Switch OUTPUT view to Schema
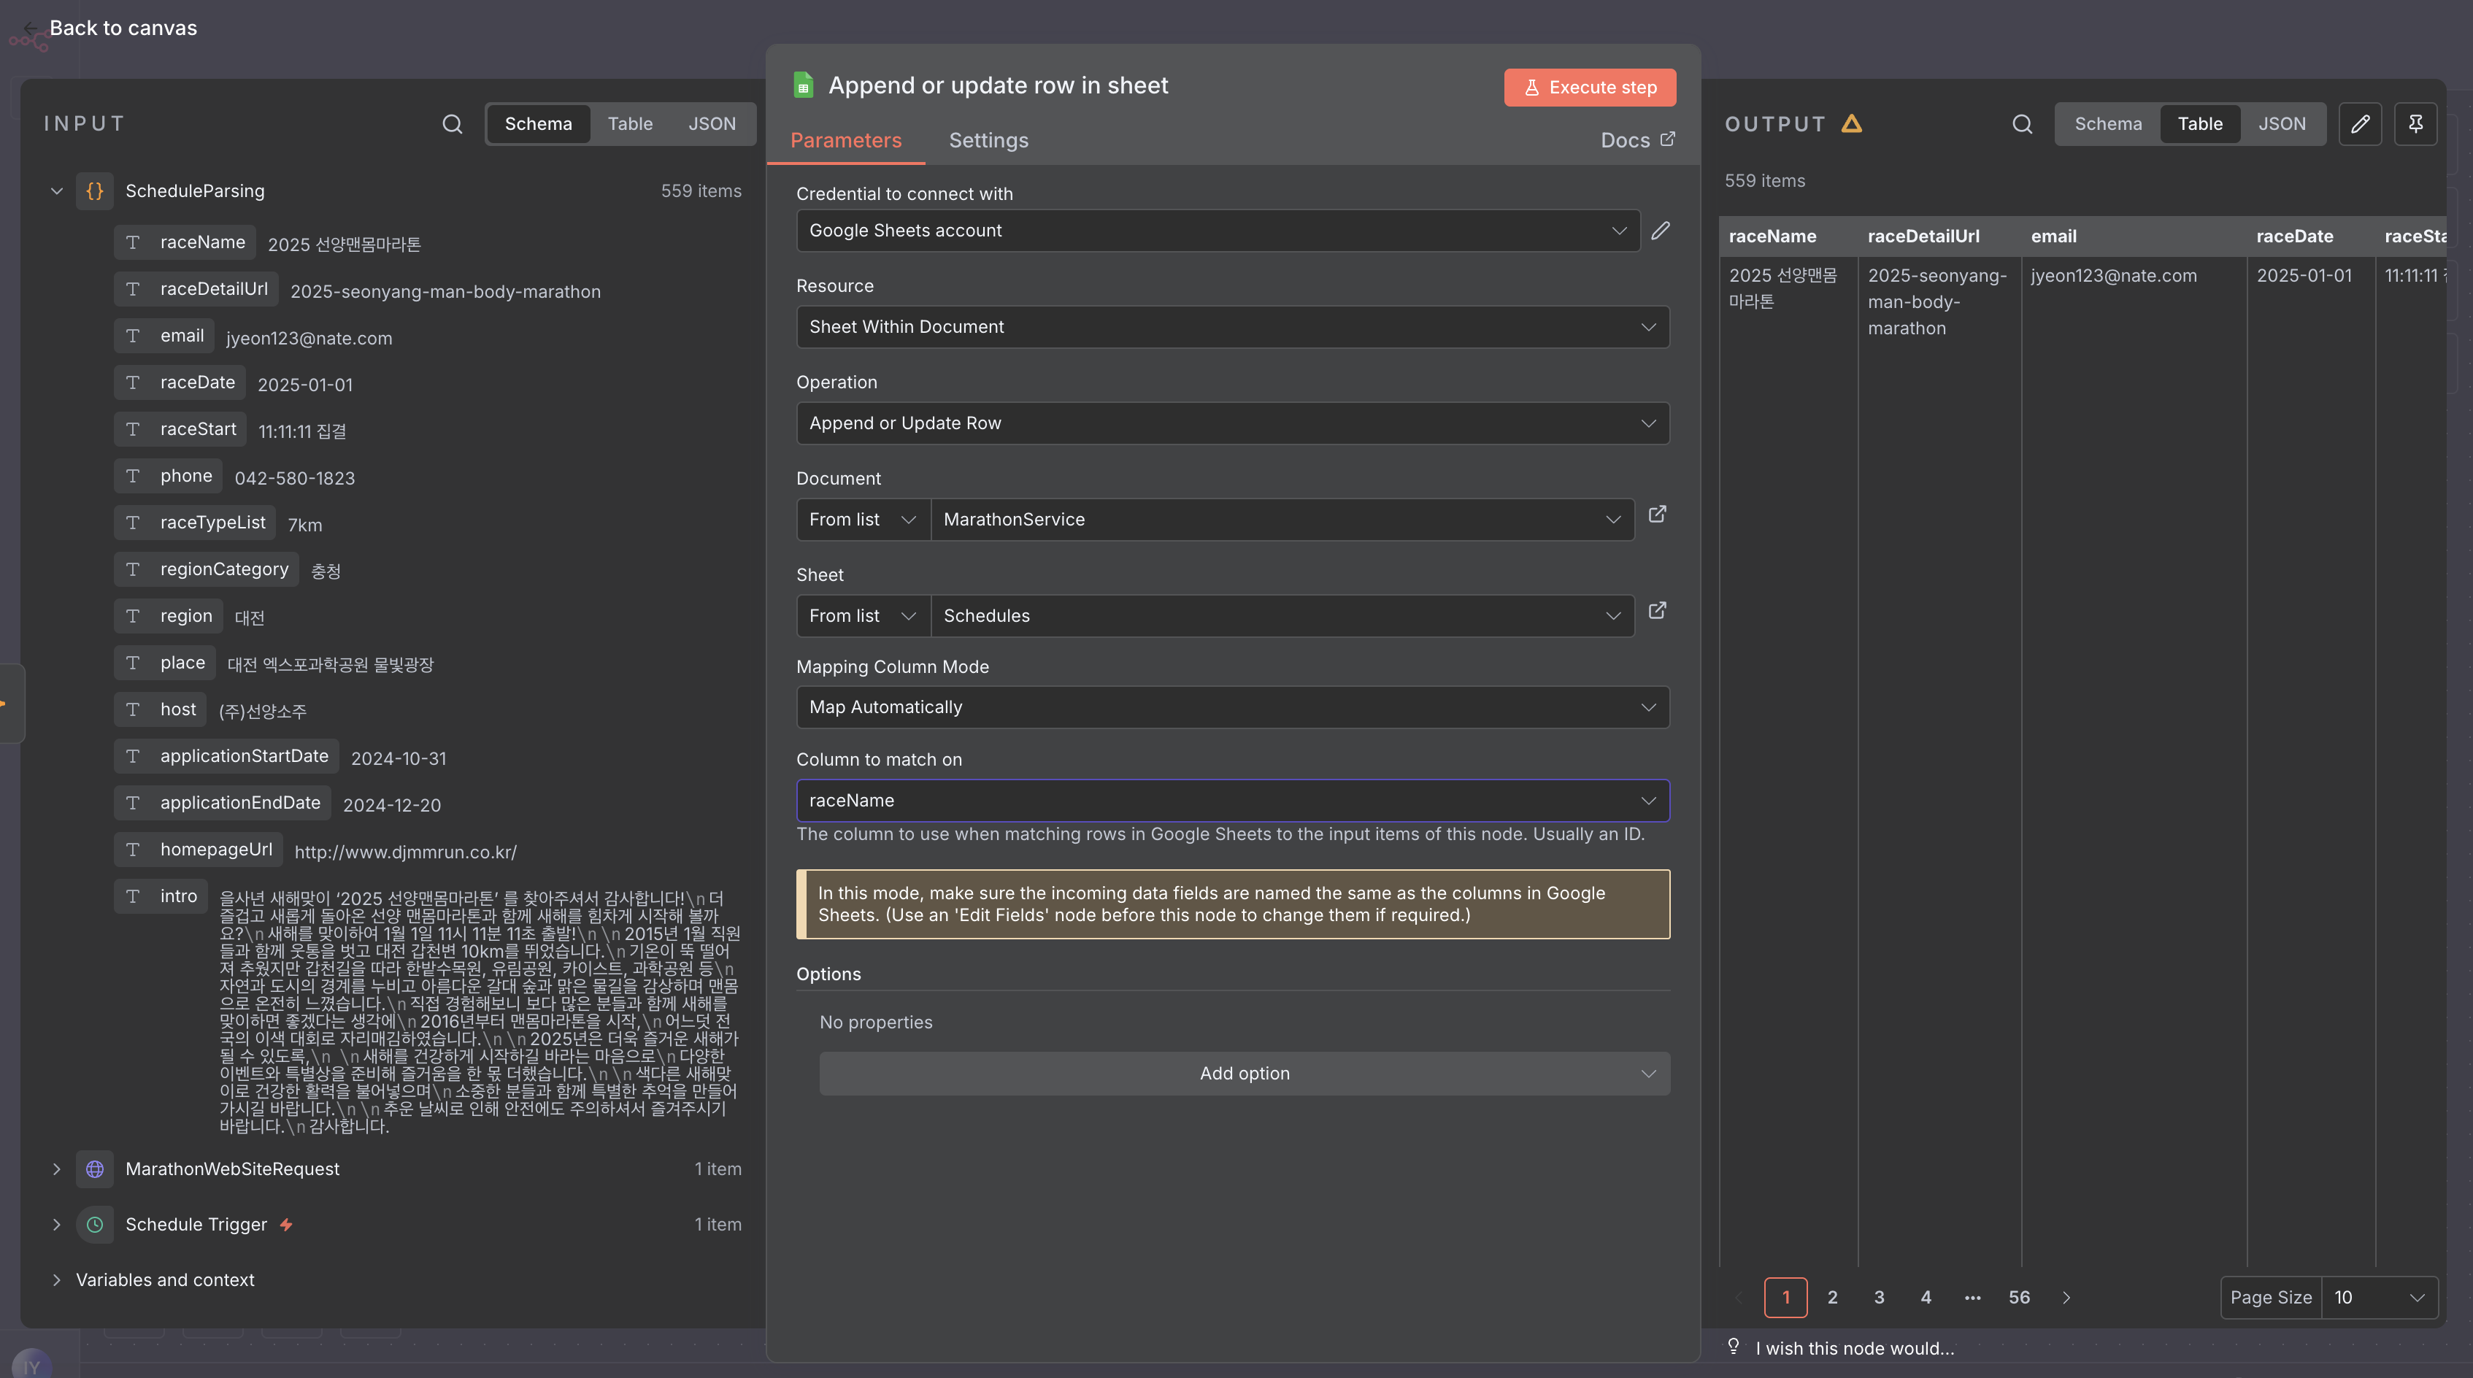 pos(2107,124)
